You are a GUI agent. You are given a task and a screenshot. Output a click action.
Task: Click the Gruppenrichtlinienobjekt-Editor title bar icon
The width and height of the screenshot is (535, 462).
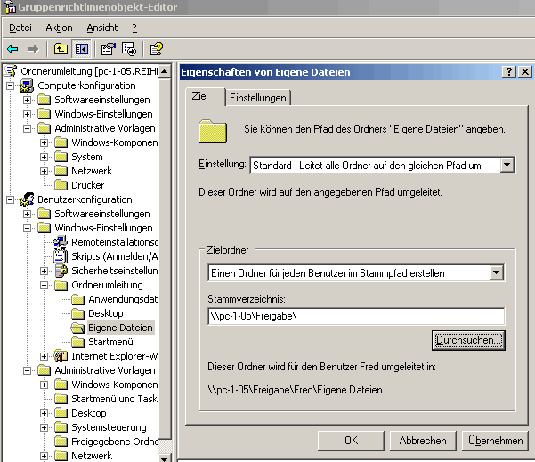[9, 7]
